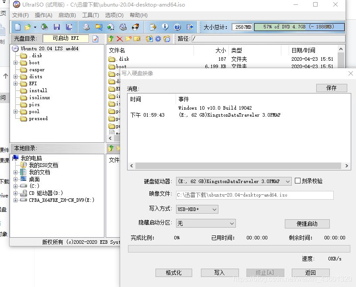This screenshot has height=287, width=356.
Task: Select the isolinux folder in image tree
Action: (39, 98)
